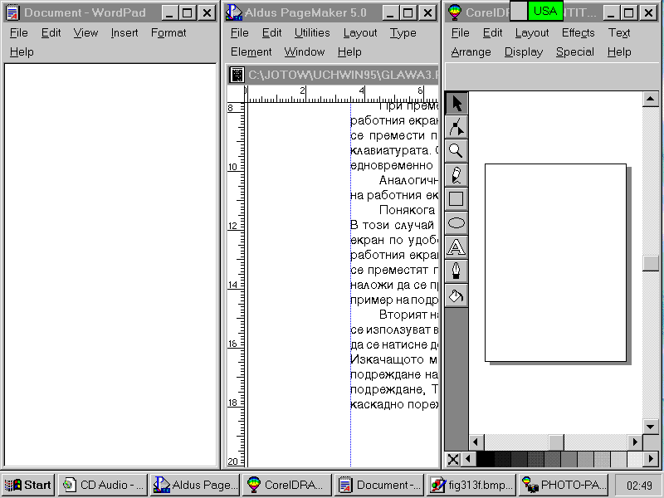Screen dimensions: 664x498
Task: Open CorelDRAW's Special menu
Action: point(574,51)
